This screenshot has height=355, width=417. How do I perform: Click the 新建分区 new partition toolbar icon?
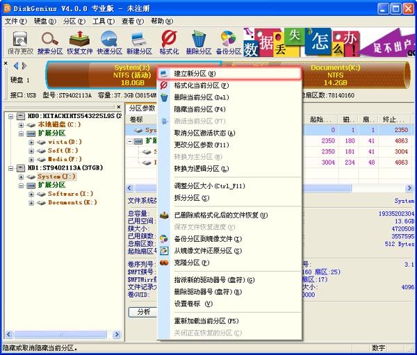139,43
